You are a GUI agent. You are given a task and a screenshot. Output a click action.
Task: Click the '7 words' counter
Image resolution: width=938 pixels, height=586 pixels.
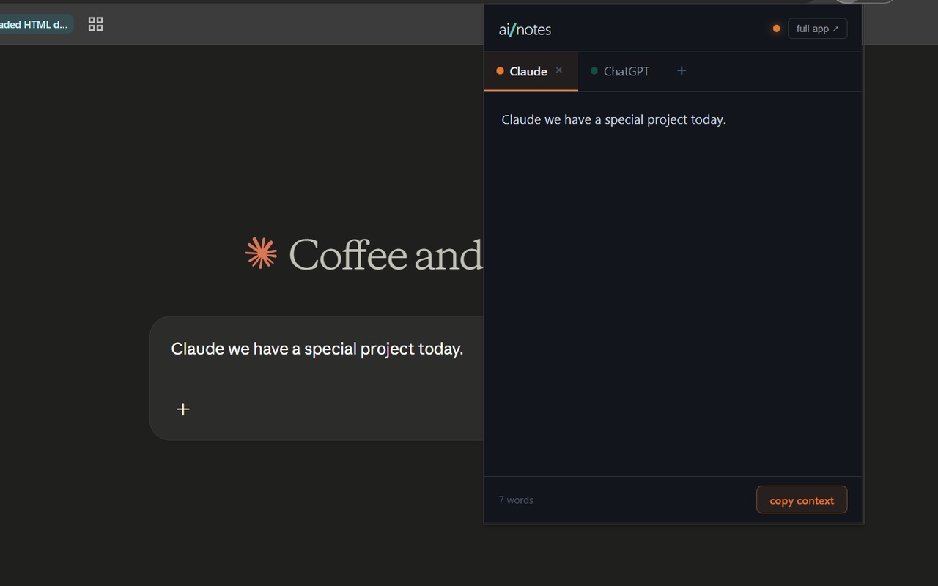click(x=516, y=500)
